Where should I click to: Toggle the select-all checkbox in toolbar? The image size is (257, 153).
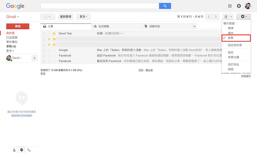pyautogui.click(x=46, y=17)
